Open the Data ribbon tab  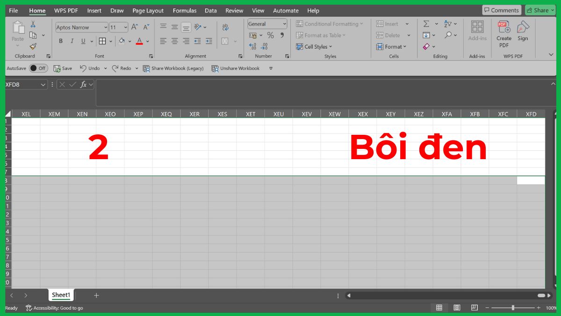pyautogui.click(x=210, y=10)
